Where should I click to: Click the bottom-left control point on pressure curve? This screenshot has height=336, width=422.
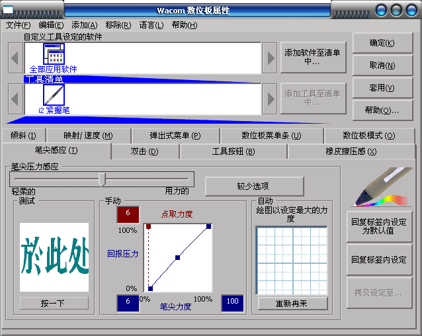pyautogui.click(x=150, y=288)
